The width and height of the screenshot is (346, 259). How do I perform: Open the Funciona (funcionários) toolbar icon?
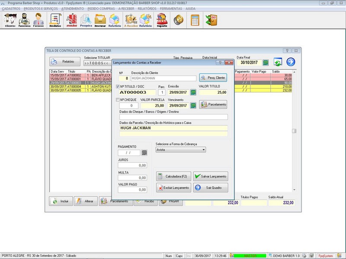(24, 20)
